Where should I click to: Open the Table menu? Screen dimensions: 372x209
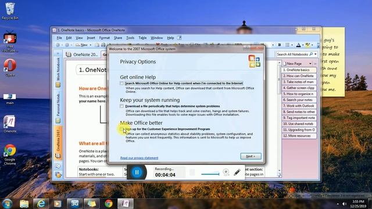pos(142,38)
